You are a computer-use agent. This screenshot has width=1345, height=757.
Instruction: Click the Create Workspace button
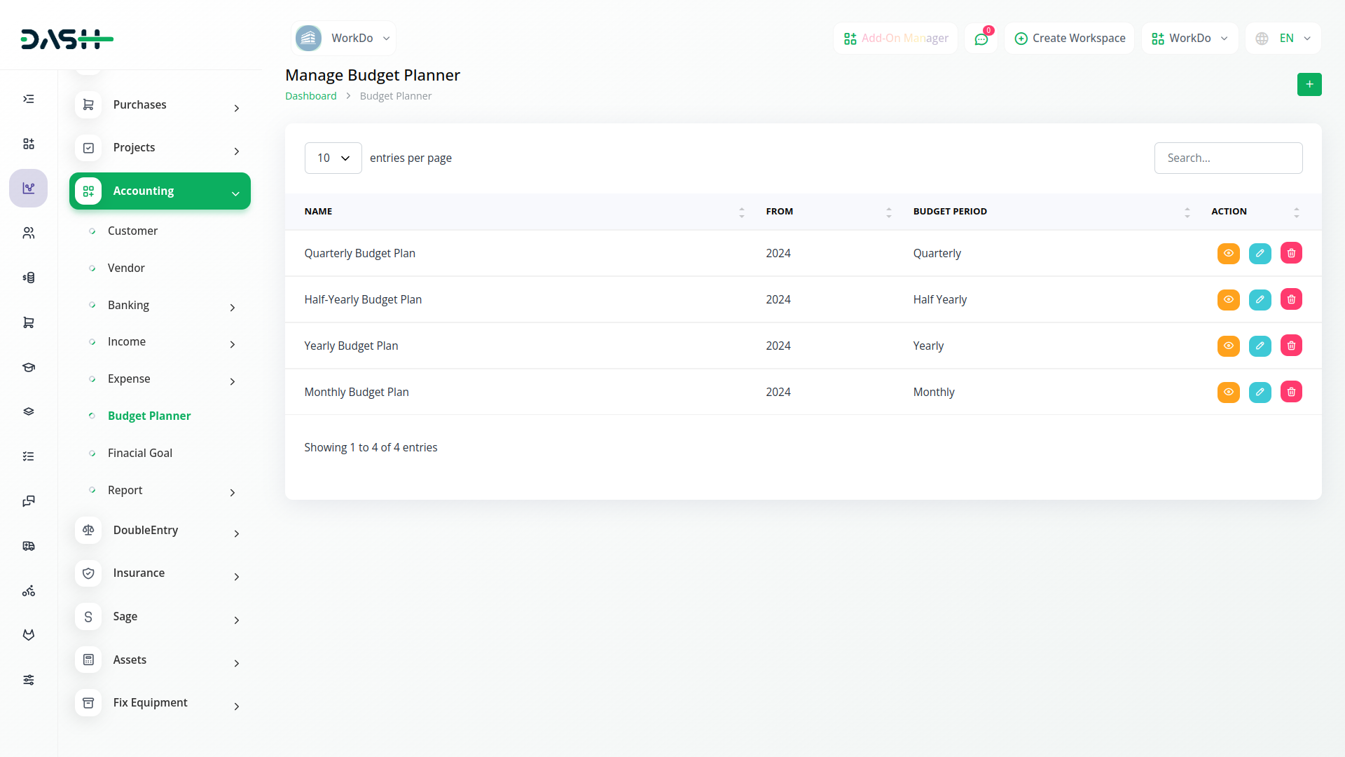point(1069,39)
